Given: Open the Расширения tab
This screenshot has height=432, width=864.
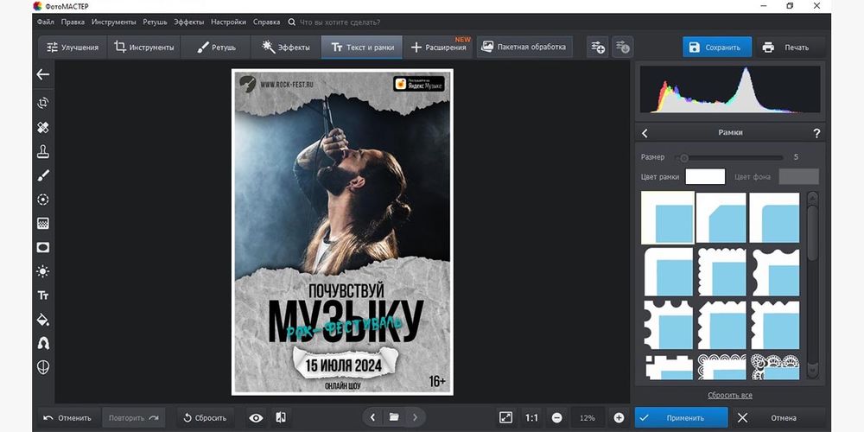Looking at the screenshot, I should [x=439, y=48].
